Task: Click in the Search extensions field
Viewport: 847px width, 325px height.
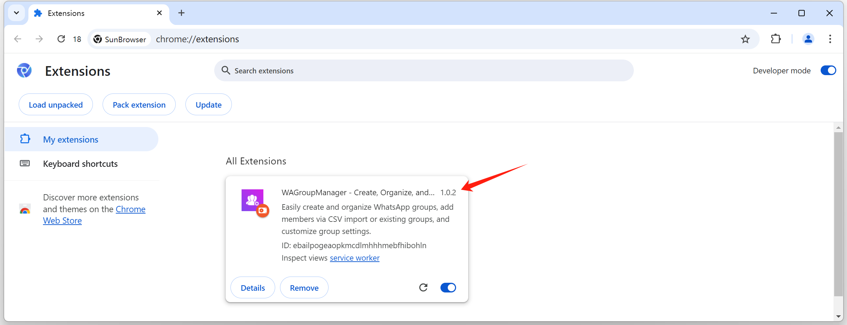Action: (x=423, y=71)
